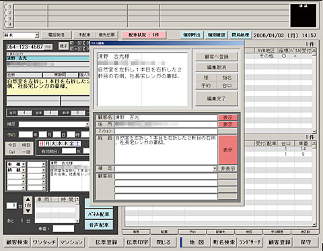Toggle the 日 Sunday weekday box
This screenshot has height=251, width=323.
(41, 144)
